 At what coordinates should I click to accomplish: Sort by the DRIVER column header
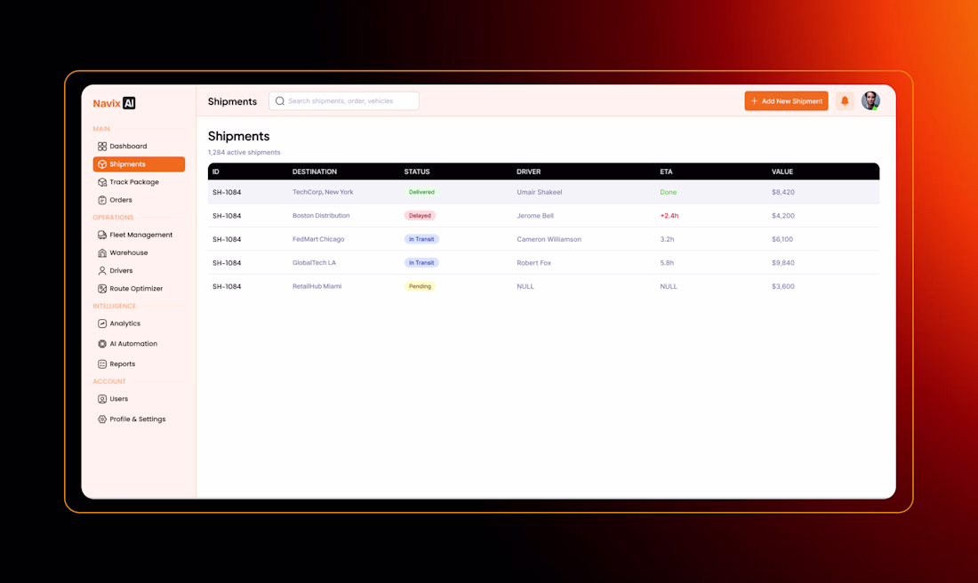528,172
